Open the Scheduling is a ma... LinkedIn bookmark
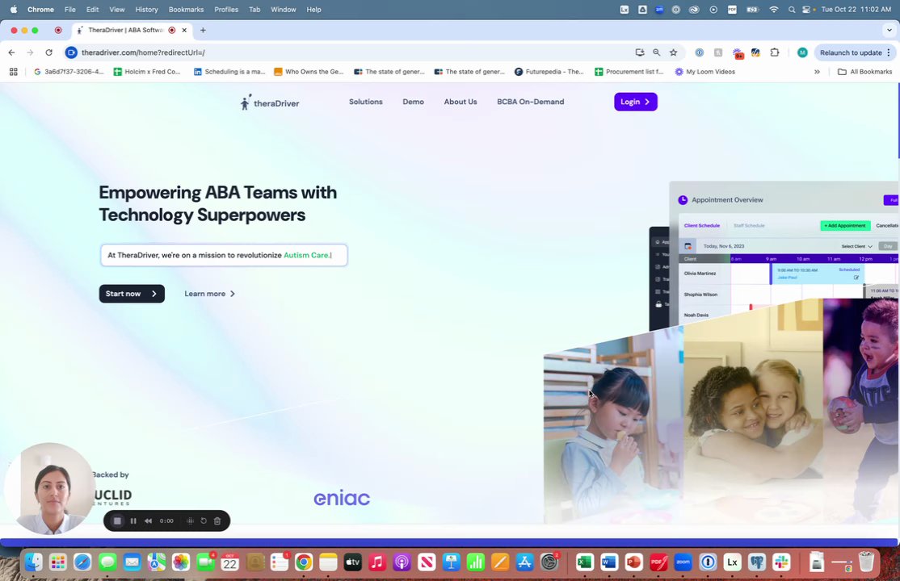This screenshot has width=900, height=581. (229, 72)
